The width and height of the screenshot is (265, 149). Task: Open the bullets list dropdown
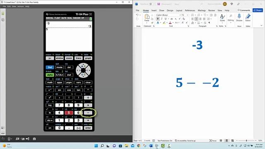coord(195,15)
